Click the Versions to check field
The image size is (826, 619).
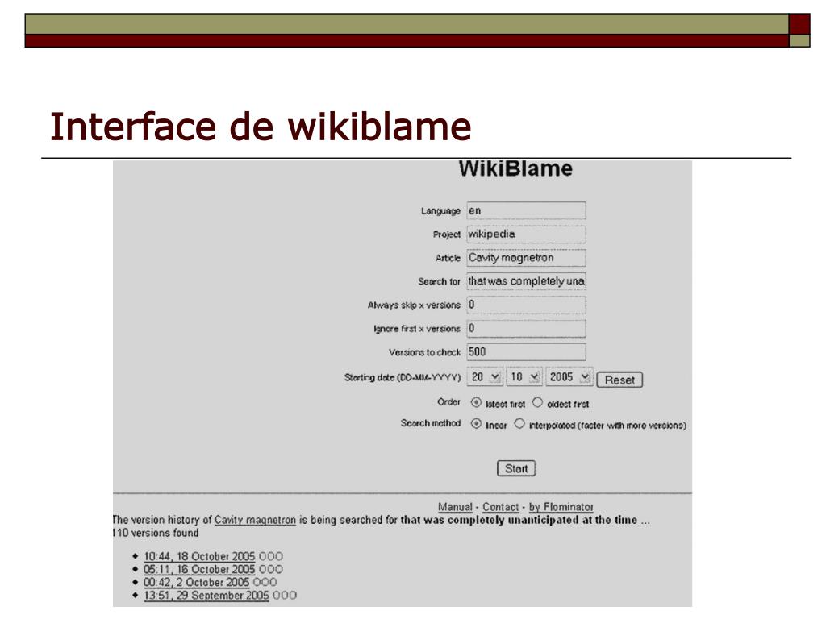pyautogui.click(x=526, y=352)
